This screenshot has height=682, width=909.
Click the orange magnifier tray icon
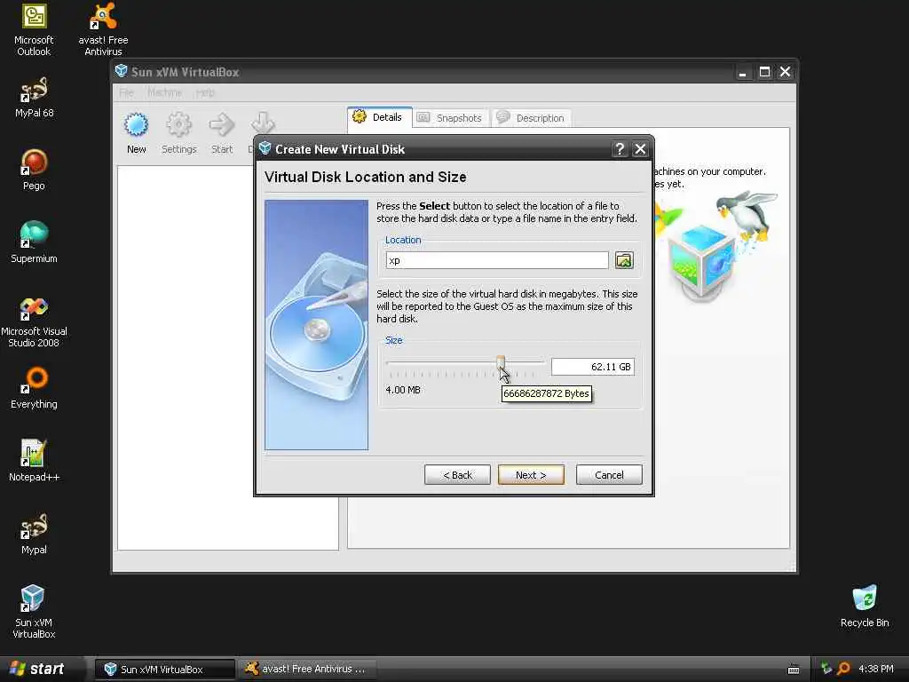[844, 669]
